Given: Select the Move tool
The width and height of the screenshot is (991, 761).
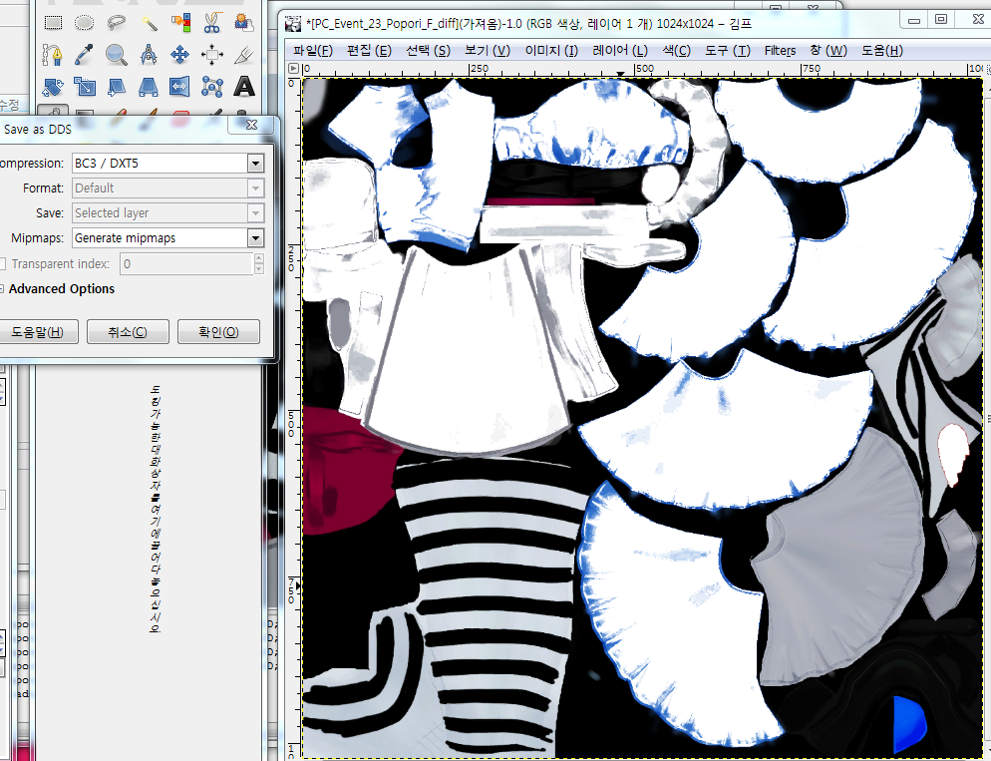Looking at the screenshot, I should [x=180, y=54].
